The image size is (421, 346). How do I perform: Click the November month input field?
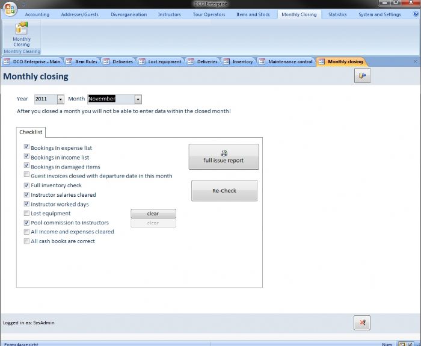pos(111,99)
